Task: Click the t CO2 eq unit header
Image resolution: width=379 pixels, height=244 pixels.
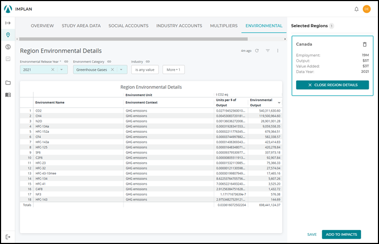Action: tap(222, 95)
